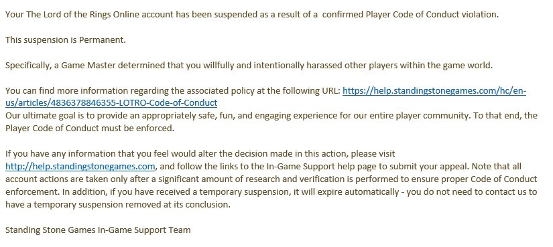Viewport: 553px width, 247px height.
Task: Open the http://help.standingstonegames.com support link
Action: (80, 166)
